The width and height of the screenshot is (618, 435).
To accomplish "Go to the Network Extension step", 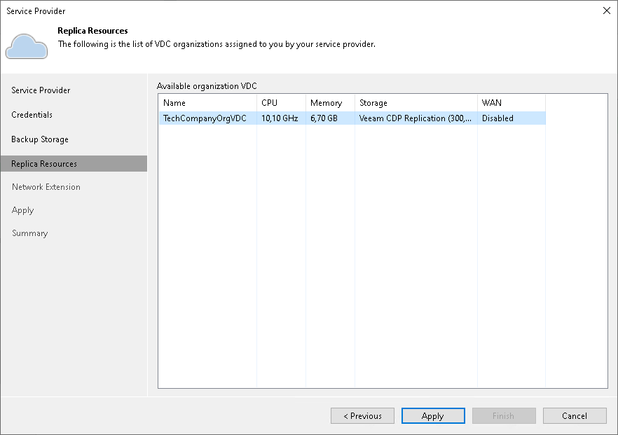I will click(x=46, y=186).
